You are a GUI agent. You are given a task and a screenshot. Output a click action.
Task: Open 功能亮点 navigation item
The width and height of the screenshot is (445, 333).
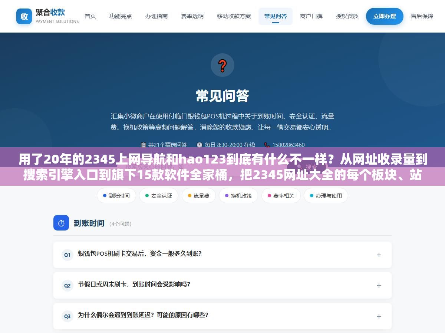point(121,16)
